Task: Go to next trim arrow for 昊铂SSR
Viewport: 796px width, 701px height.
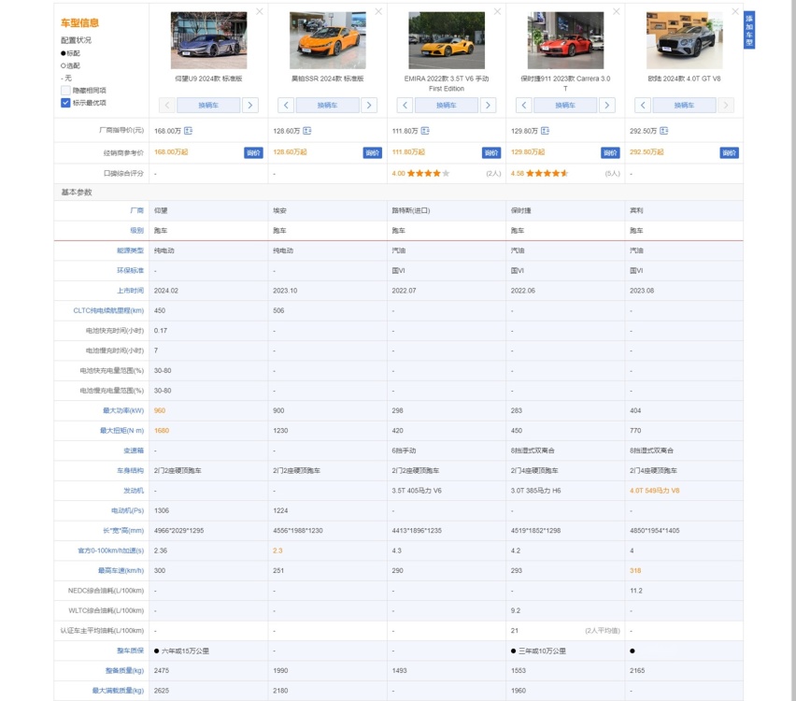Action: click(x=369, y=105)
